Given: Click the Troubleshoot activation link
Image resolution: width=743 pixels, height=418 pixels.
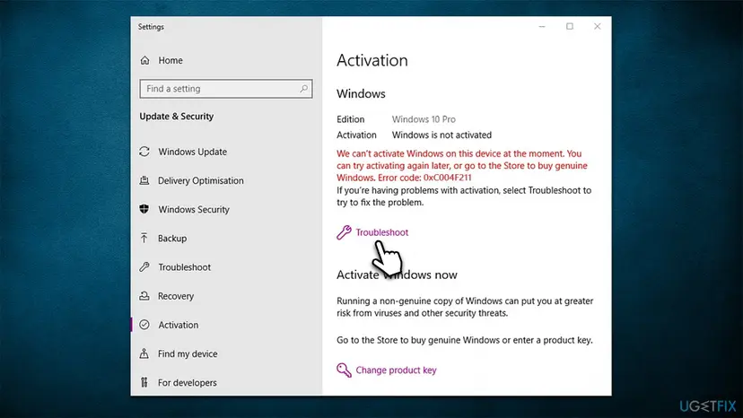Looking at the screenshot, I should (x=382, y=232).
